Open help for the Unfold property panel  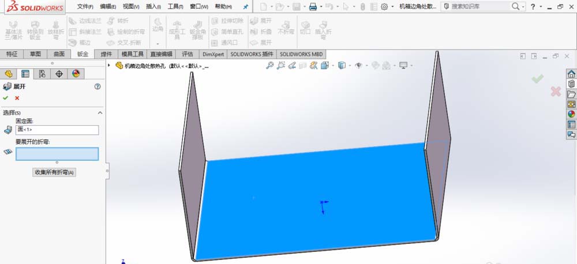tap(98, 86)
